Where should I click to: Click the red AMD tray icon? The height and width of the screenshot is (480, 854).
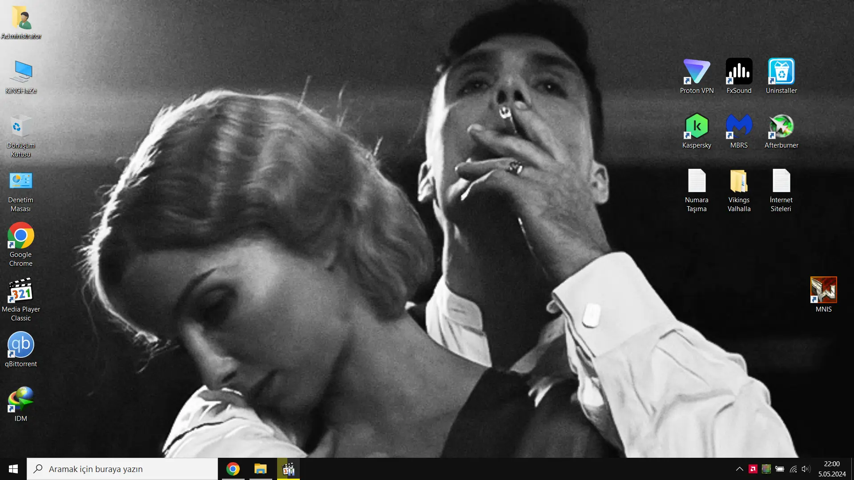753,469
